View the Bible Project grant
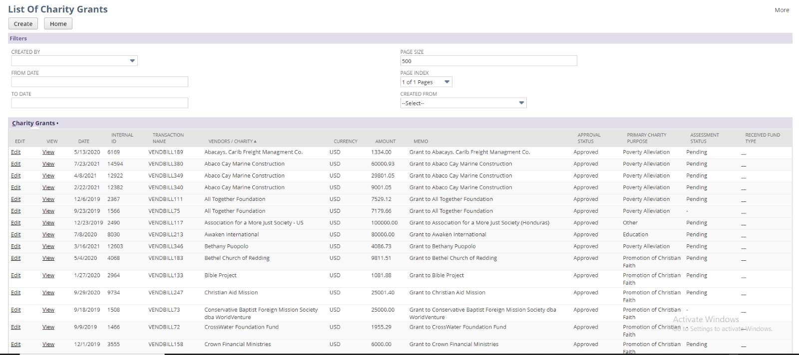 [48, 276]
